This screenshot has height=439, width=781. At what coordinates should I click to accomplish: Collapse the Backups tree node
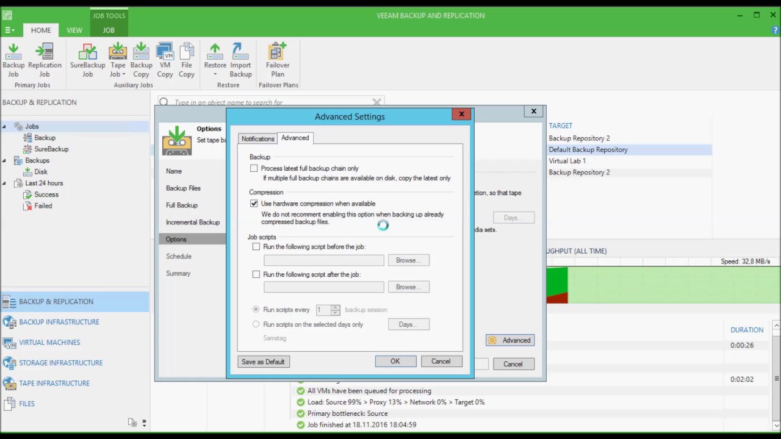click(4, 161)
